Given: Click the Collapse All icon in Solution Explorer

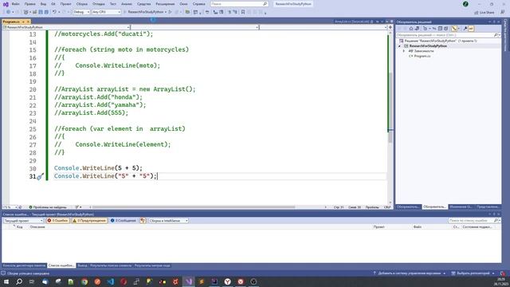Looking at the screenshot, I should point(440,29).
